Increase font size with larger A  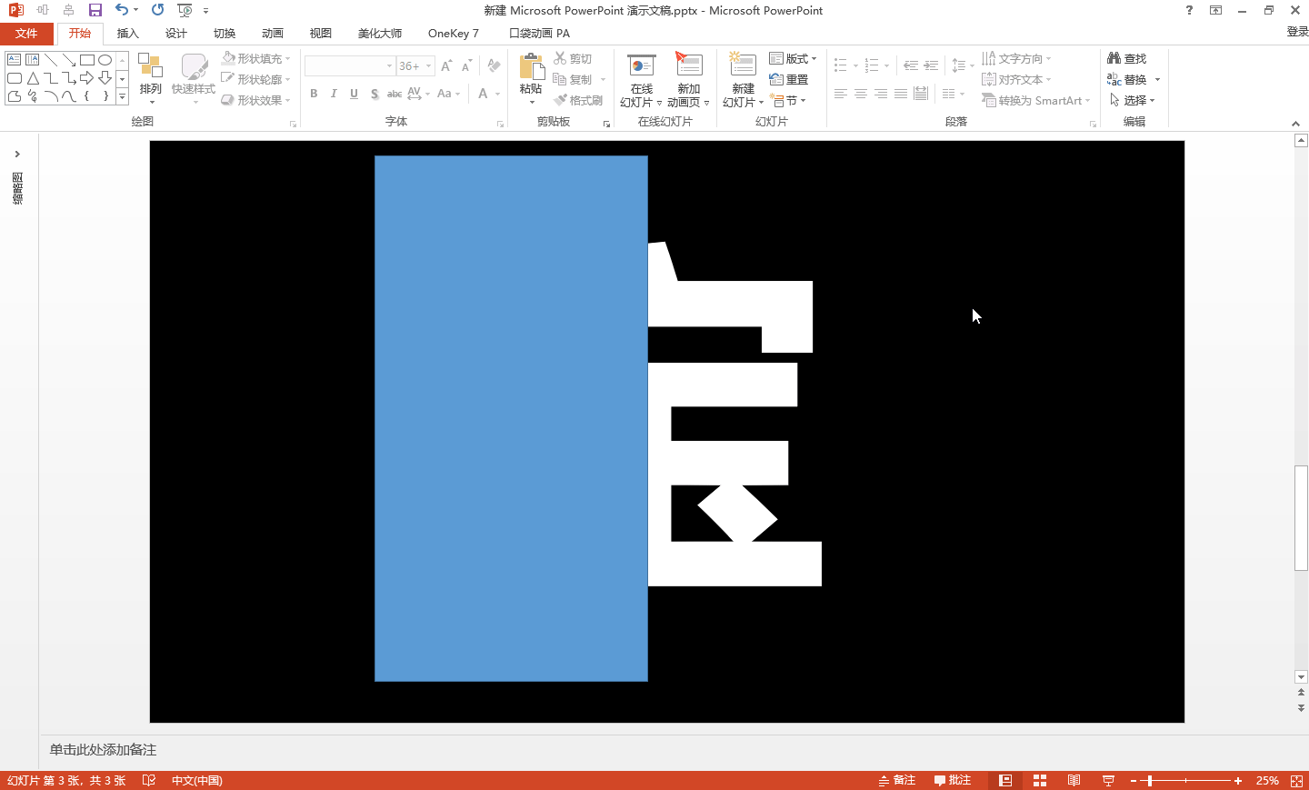[446, 66]
